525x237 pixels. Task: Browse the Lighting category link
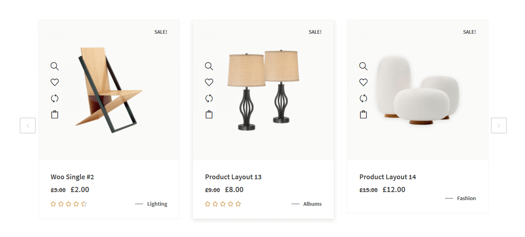coord(157,204)
